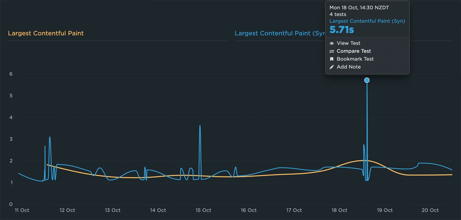Click the 5.71s value in the tooltip
The width and height of the screenshot is (461, 220).
coord(342,30)
